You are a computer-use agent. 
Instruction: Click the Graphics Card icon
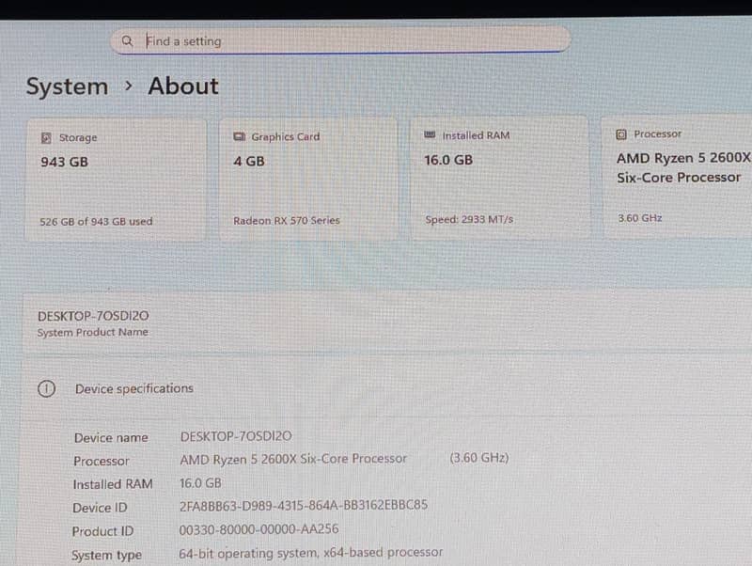[239, 137]
